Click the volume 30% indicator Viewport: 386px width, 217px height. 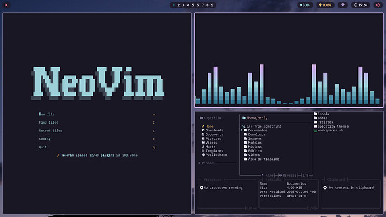[x=305, y=5]
